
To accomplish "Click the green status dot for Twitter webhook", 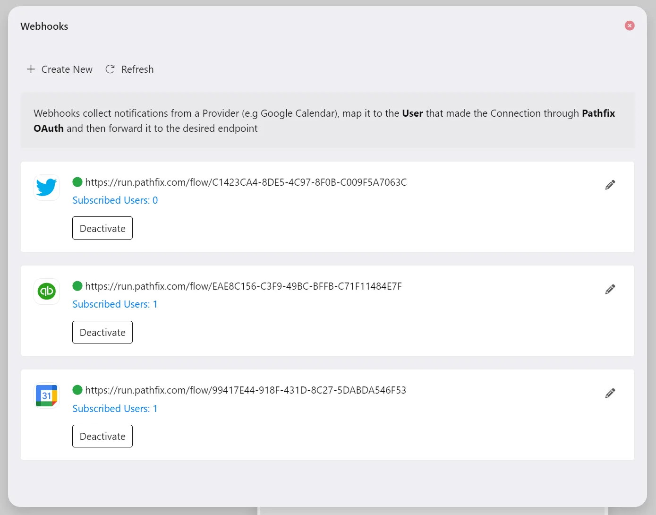I will (x=77, y=182).
